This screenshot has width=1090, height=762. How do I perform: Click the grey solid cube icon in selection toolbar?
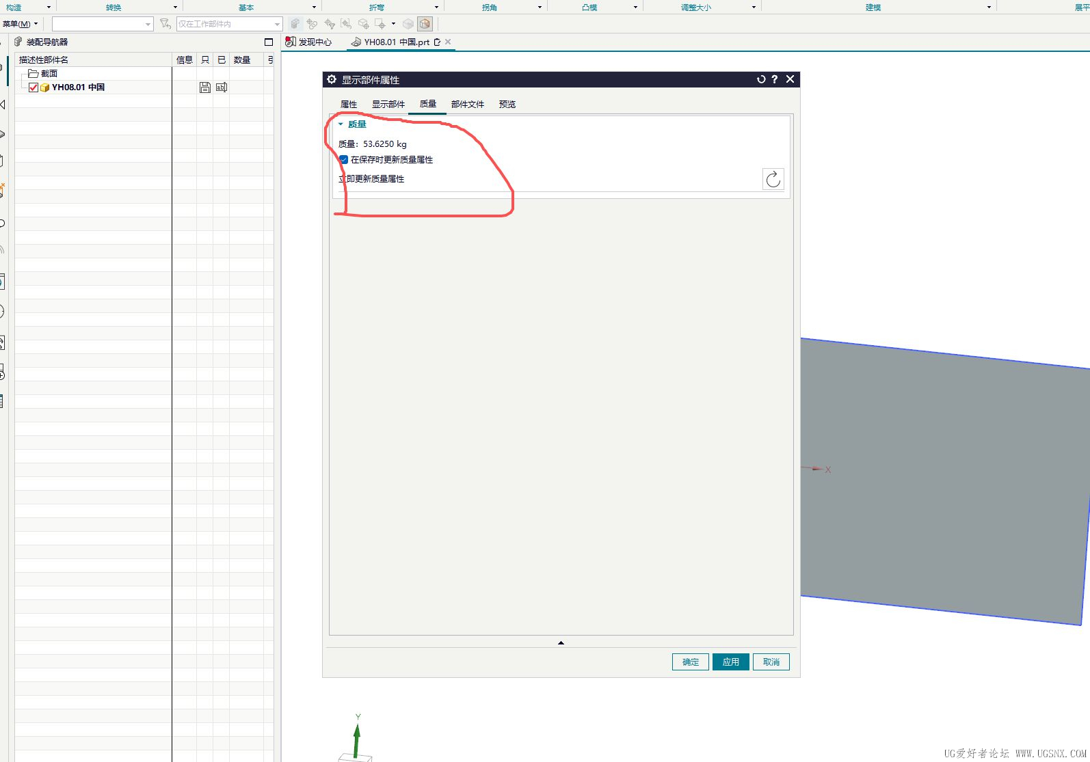[408, 24]
